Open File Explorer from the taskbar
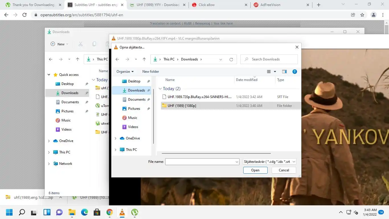This screenshot has width=389, height=219. (72, 212)
